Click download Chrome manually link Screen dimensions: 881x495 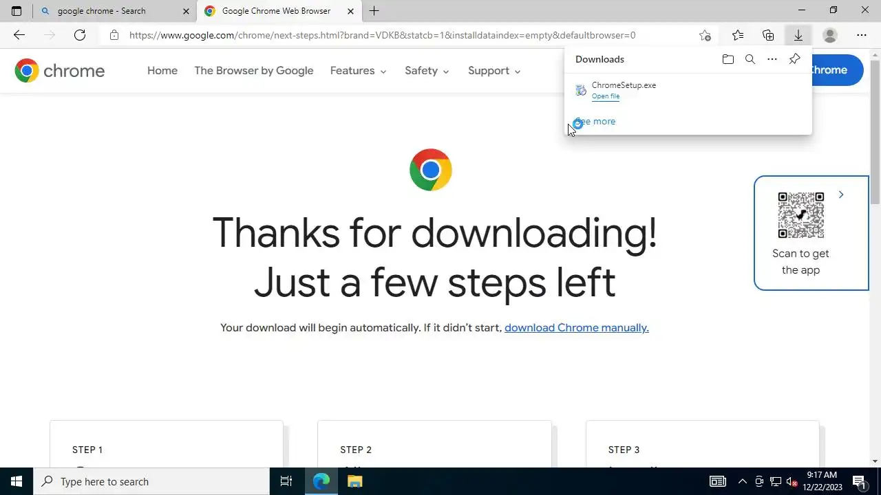point(577,328)
